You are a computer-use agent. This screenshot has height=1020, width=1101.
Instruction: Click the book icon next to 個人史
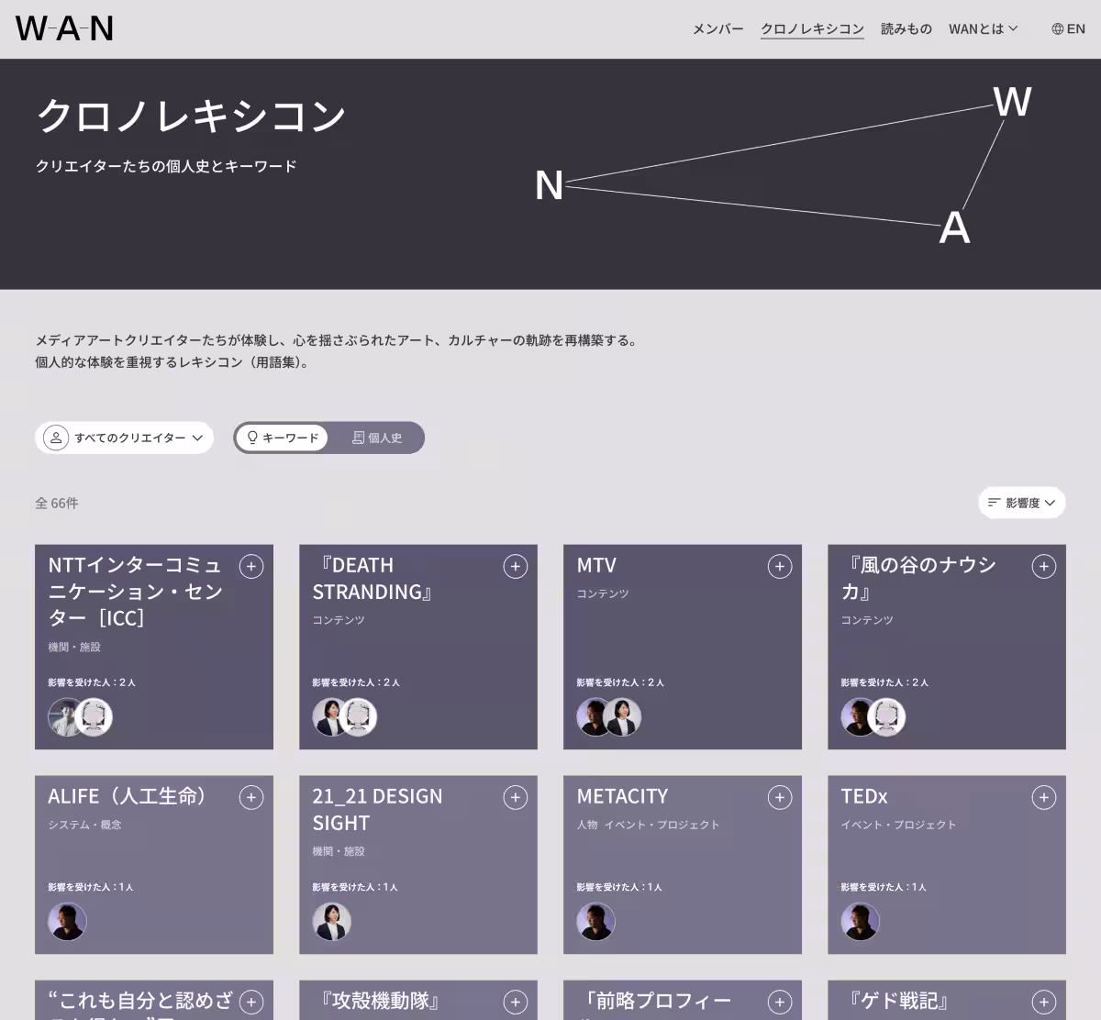(x=357, y=437)
